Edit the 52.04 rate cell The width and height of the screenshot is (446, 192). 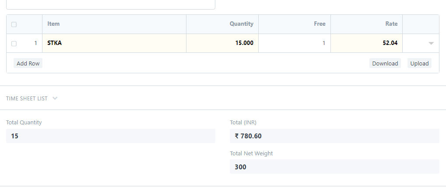tap(366, 43)
